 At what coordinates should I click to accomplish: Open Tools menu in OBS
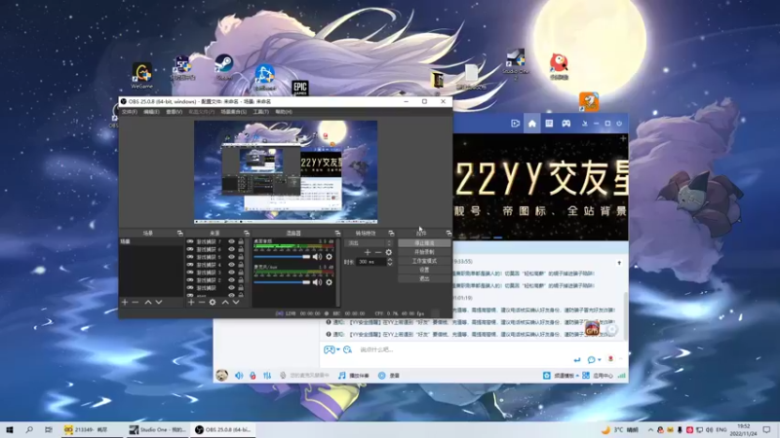[260, 112]
